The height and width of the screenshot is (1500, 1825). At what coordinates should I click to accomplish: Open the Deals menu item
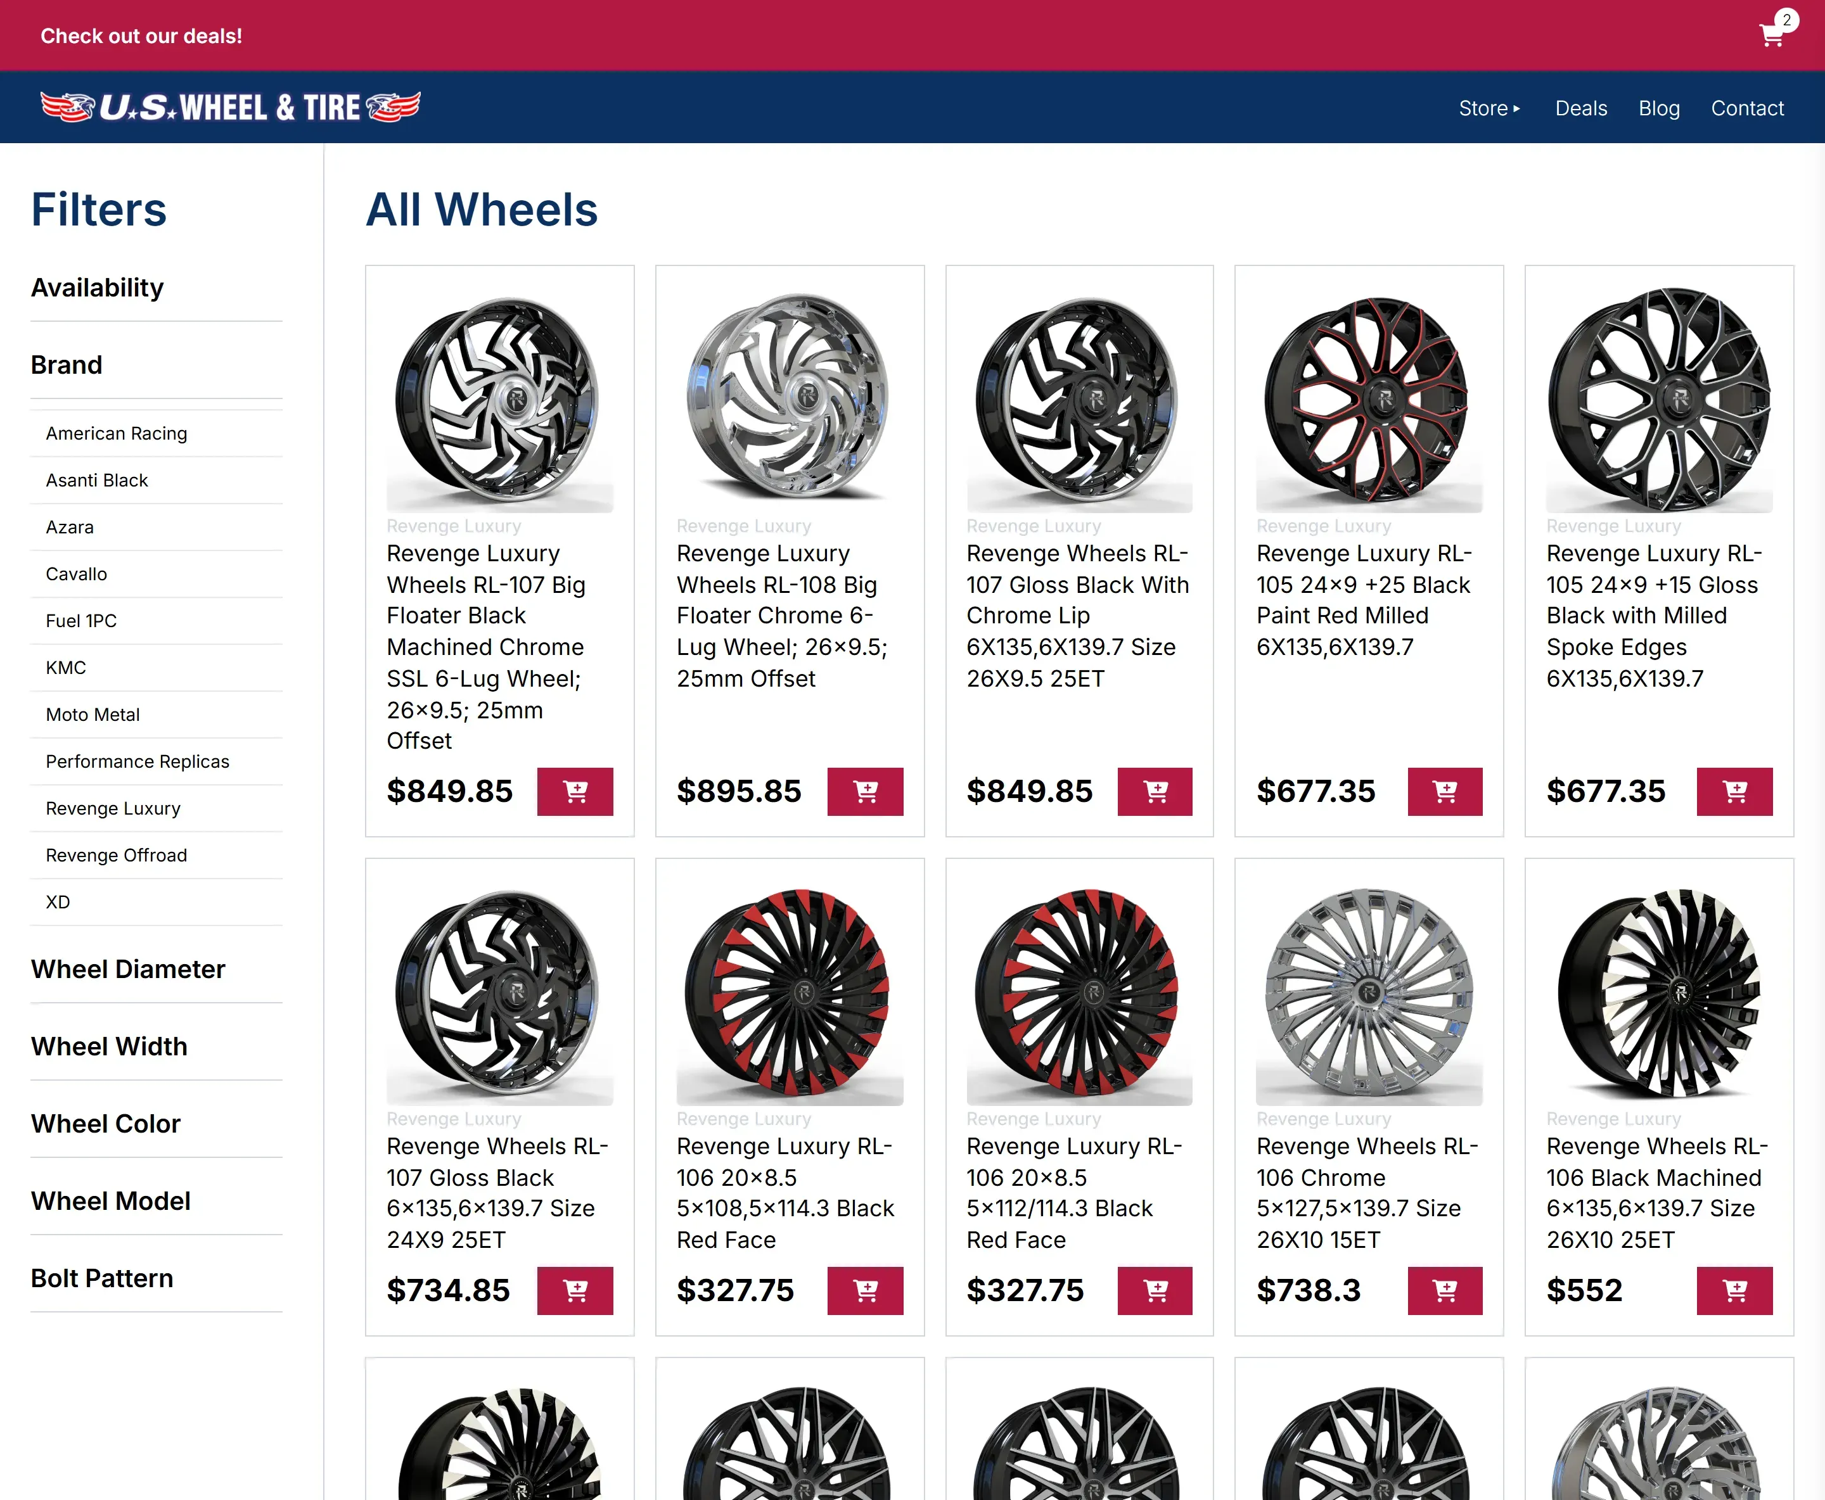(1580, 107)
